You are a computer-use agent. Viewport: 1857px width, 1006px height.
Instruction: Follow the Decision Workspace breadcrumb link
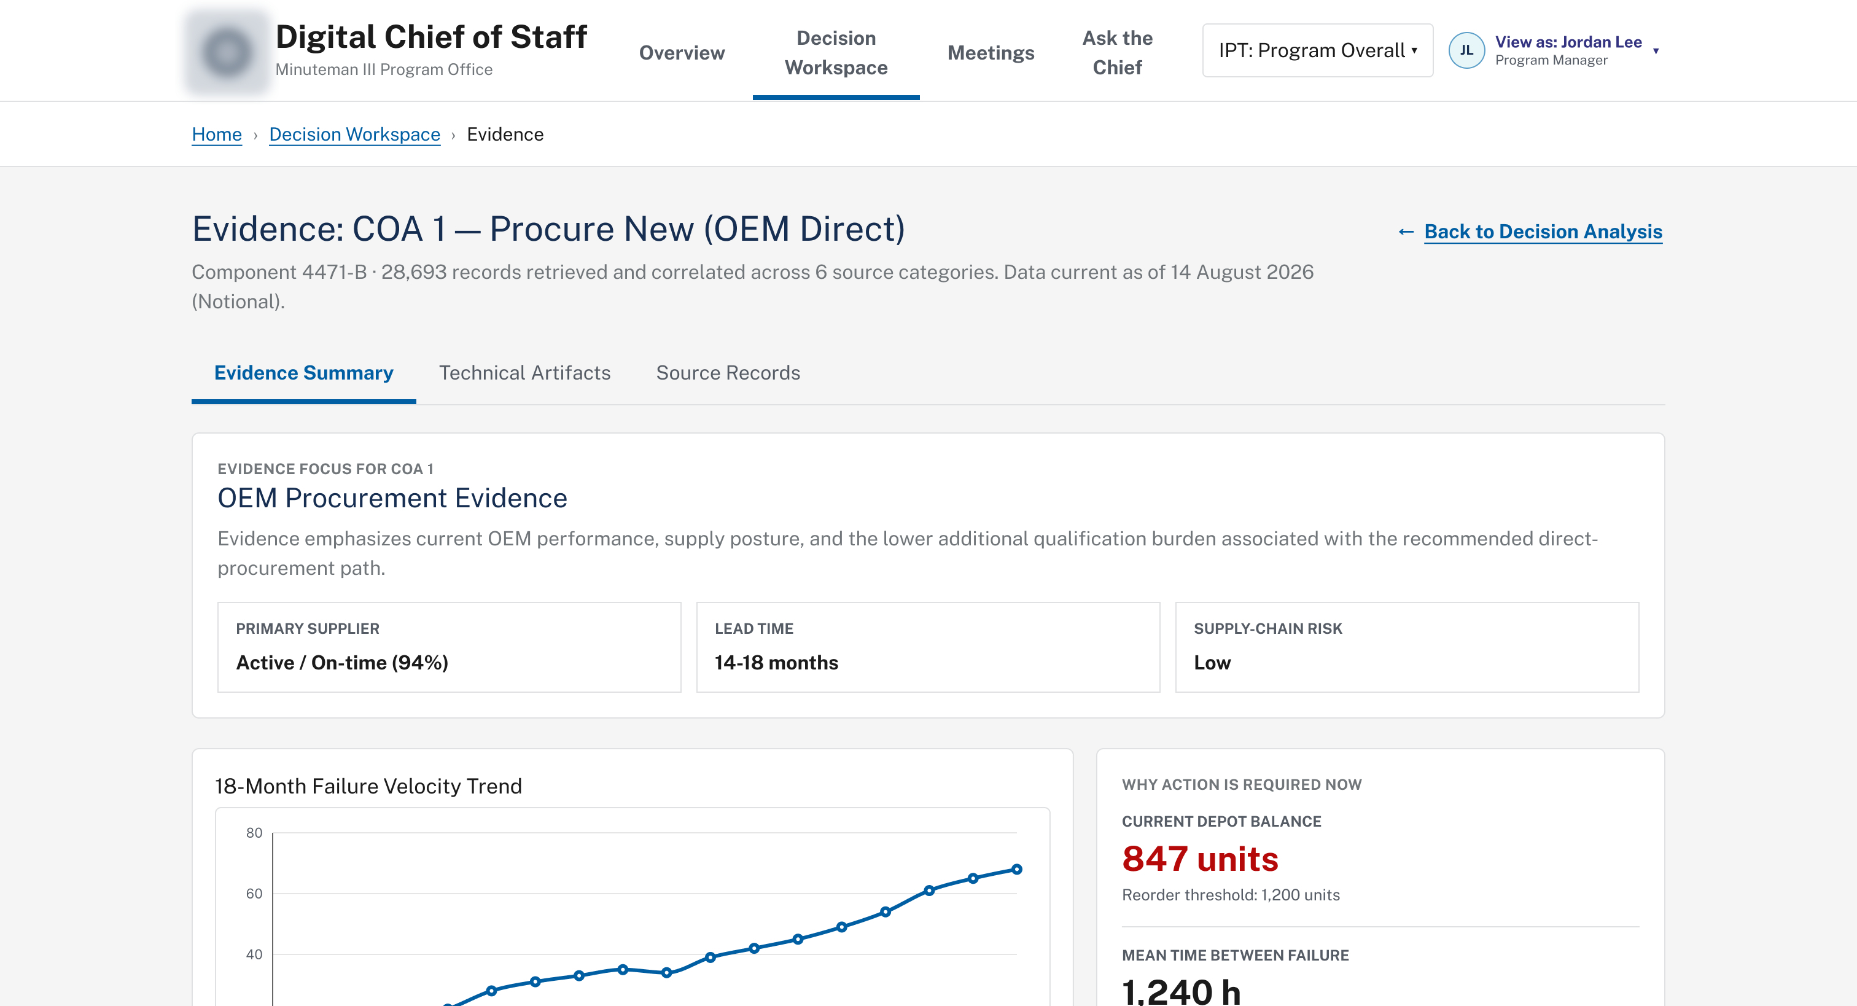(354, 135)
